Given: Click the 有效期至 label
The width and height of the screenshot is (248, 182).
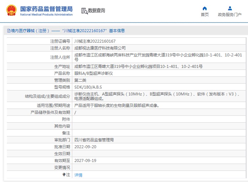Looking at the screenshot, I should (x=62, y=161).
